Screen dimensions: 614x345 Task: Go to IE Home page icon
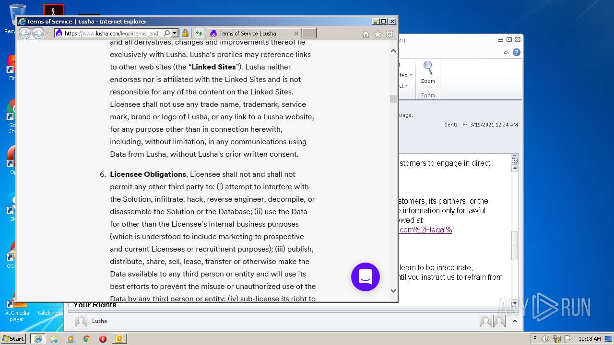[x=366, y=34]
